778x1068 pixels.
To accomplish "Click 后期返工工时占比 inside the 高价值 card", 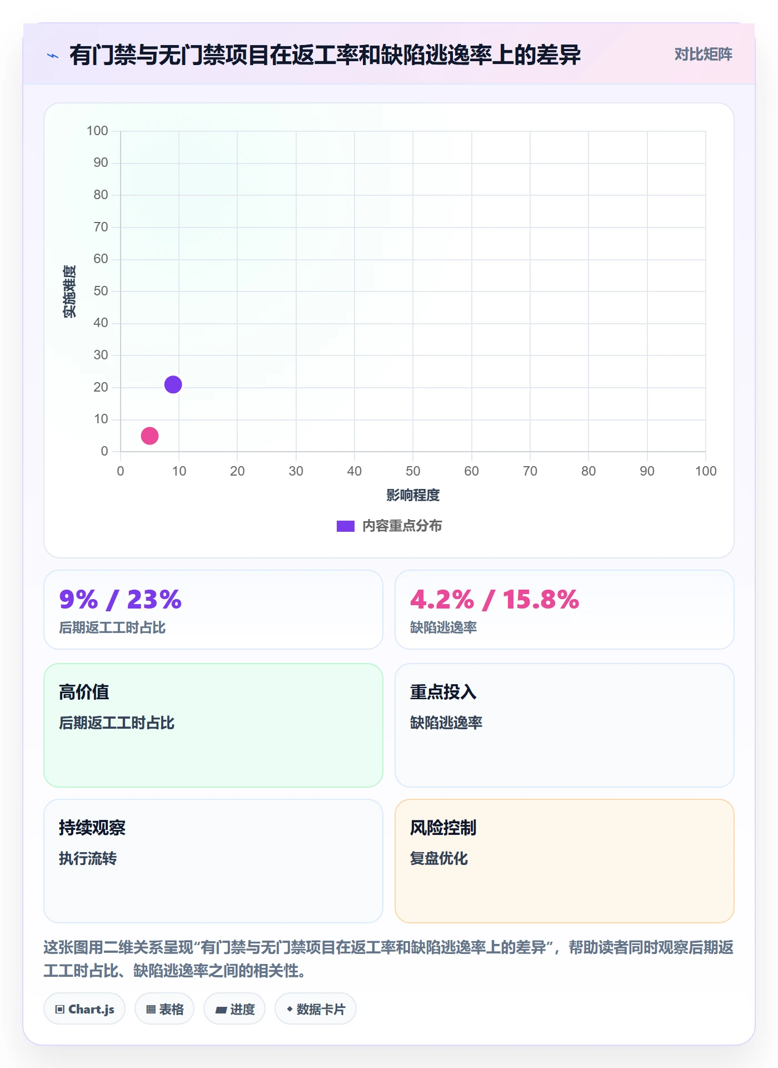I will pos(117,723).
